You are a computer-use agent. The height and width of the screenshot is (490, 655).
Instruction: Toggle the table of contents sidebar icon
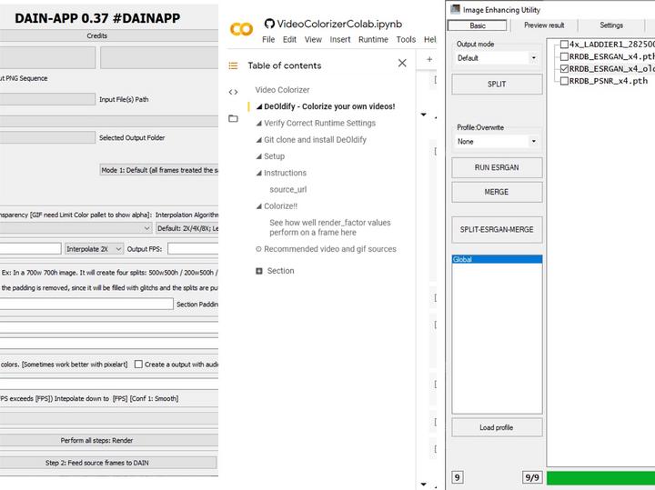pos(233,65)
